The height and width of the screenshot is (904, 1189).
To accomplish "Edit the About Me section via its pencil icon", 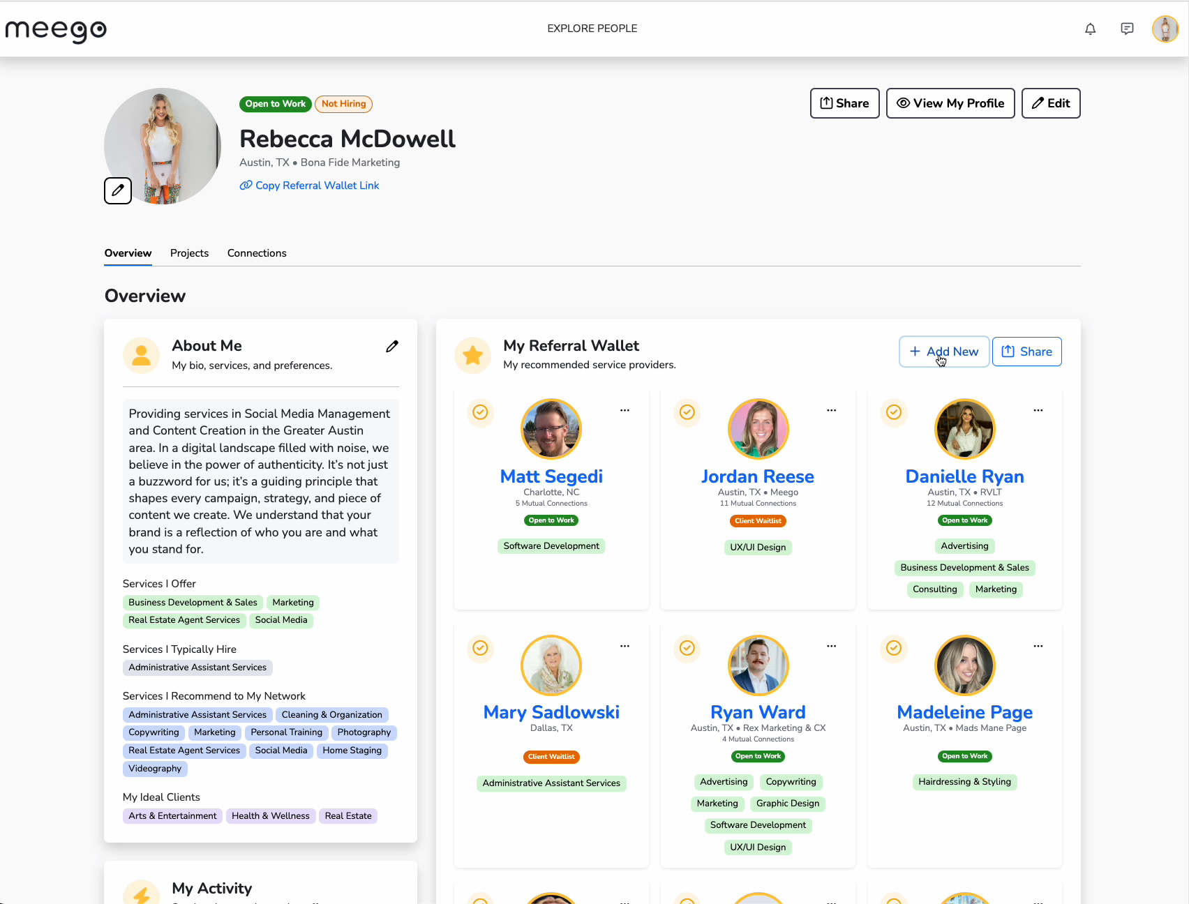I will click(392, 346).
